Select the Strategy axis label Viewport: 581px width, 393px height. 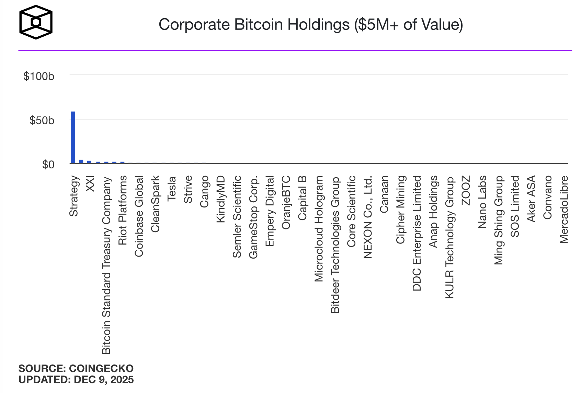[x=74, y=196]
